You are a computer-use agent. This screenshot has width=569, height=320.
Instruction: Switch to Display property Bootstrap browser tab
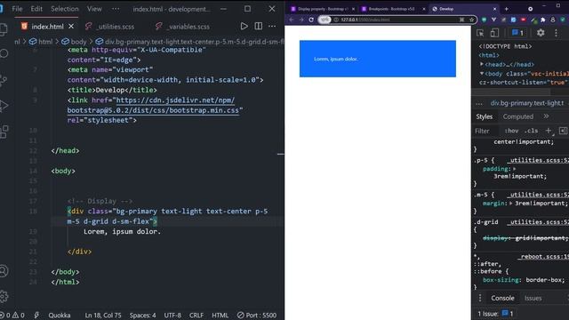click(322, 9)
